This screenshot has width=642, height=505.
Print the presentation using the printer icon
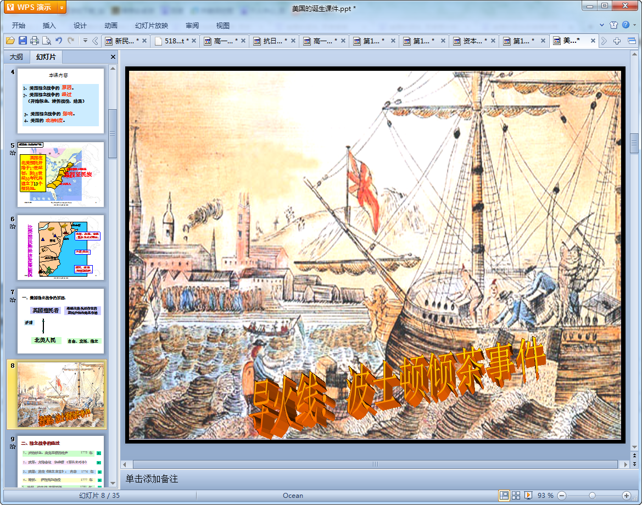[35, 41]
